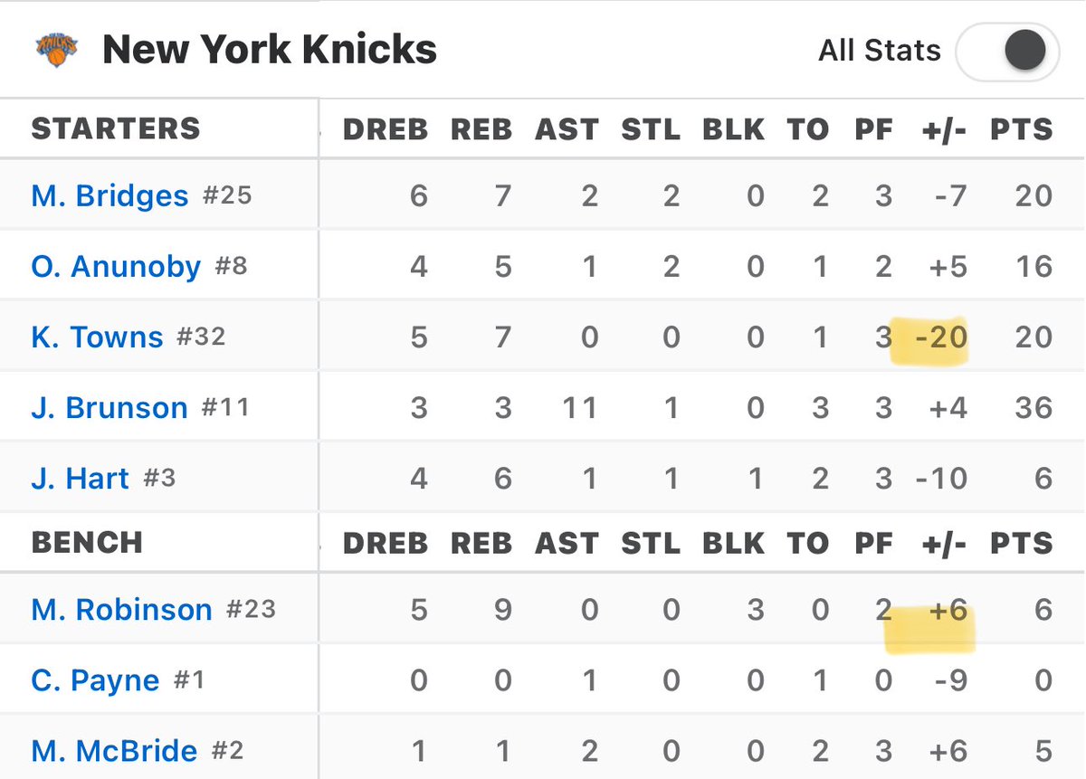Click the bench DREB column header
This screenshot has height=779, width=1086.
click(x=386, y=543)
